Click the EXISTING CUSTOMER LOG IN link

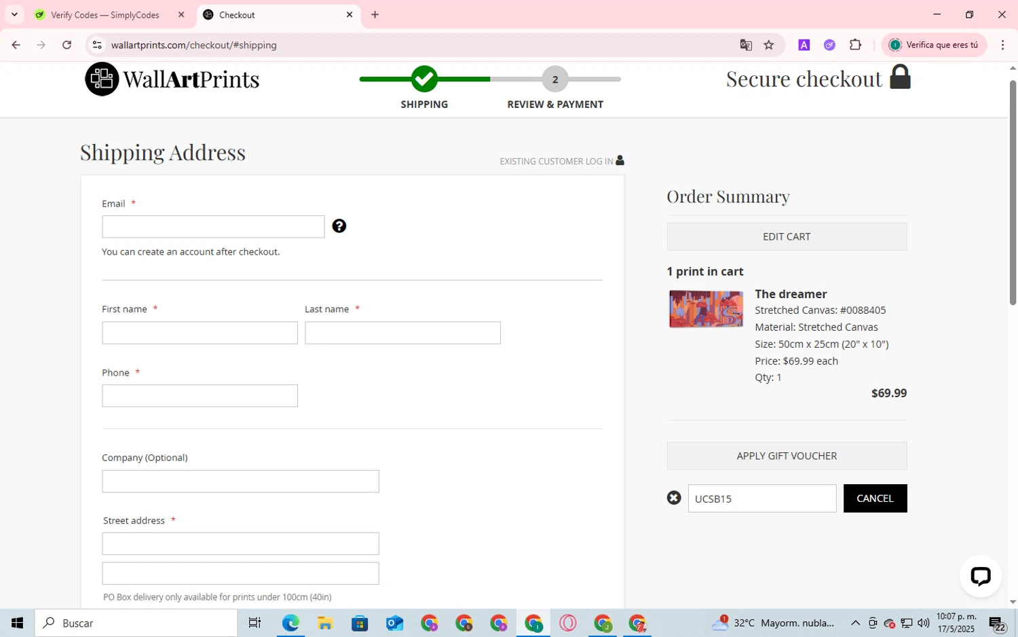(x=557, y=161)
